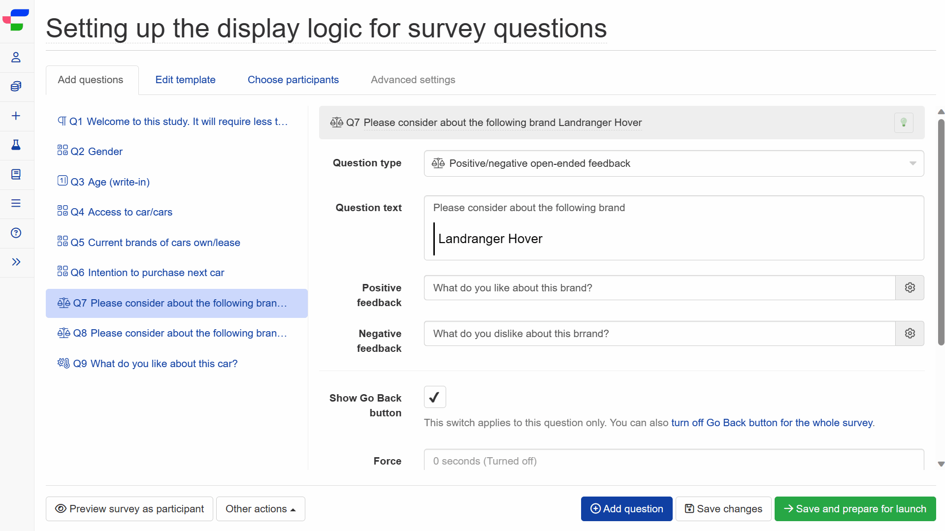Toggle the Show Go Back button checkbox
Image resolution: width=945 pixels, height=531 pixels.
pos(435,397)
